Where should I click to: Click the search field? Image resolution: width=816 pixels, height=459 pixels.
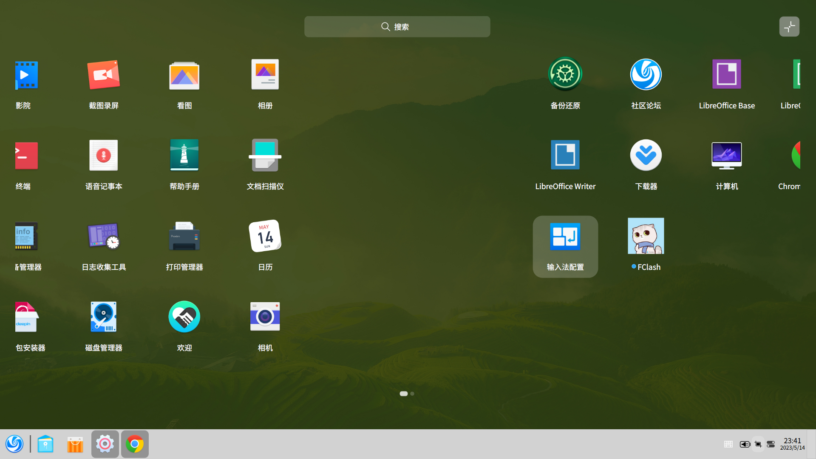coord(397,26)
